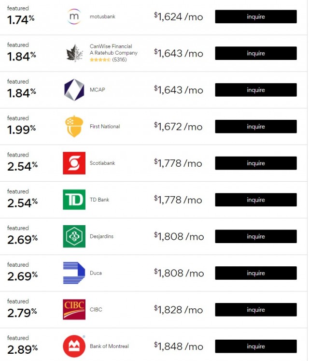This screenshot has height=361, width=309.
Task: Select the Bank of Montreal lender name
Action: tap(109, 347)
